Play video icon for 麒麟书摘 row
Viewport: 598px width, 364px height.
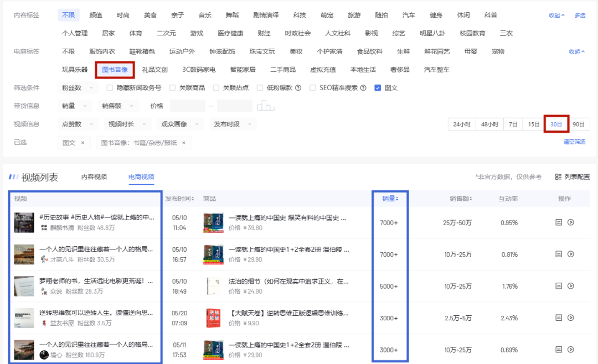coord(571,222)
